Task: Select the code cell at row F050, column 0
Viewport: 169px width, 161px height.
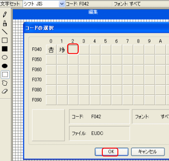Action: pos(51,60)
